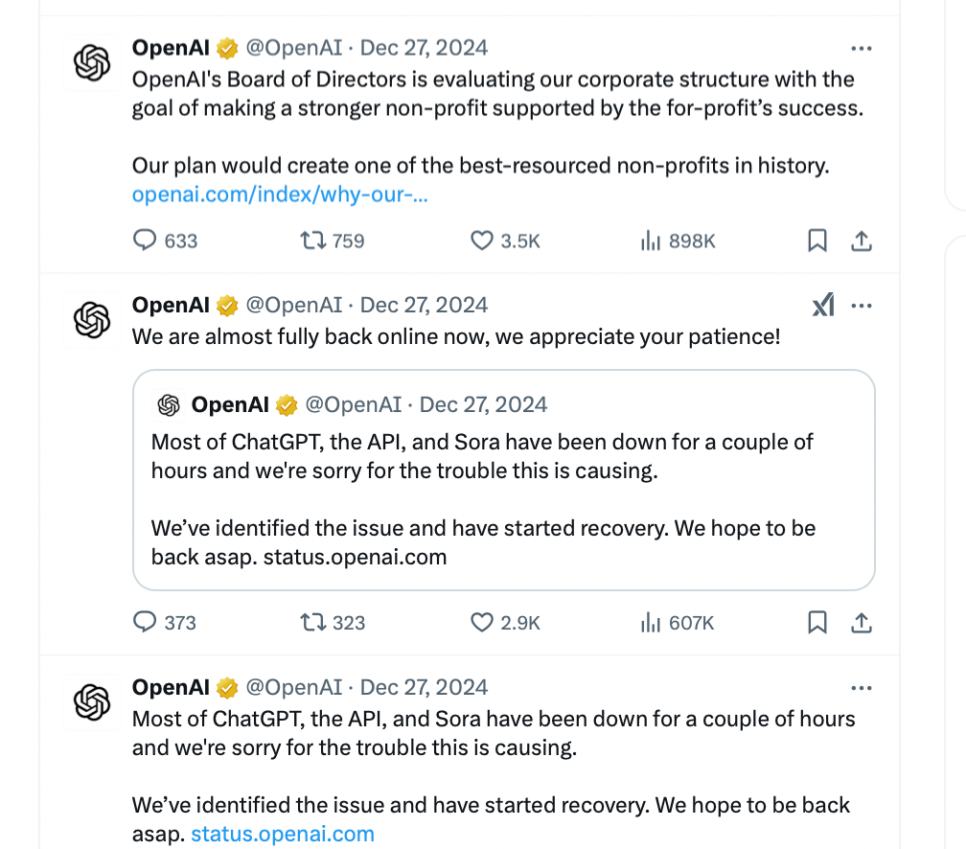966x849 pixels.
Task: Click OpenAI avatar on first tweet
Action: pyautogui.click(x=92, y=63)
